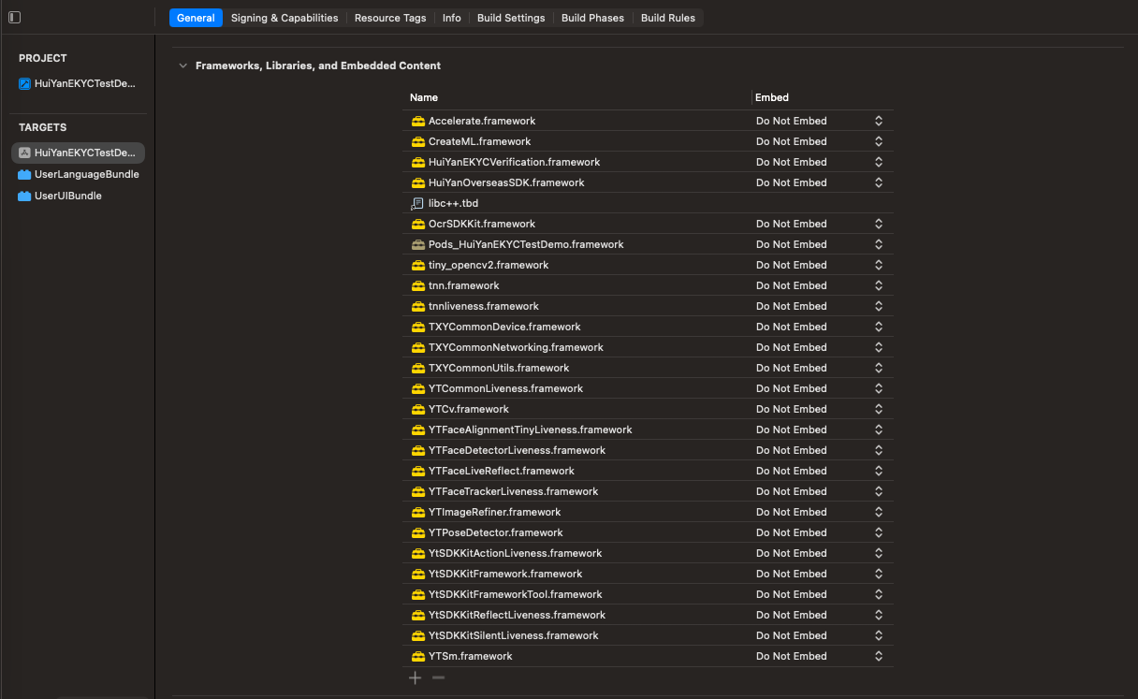Click the project file icon in sidebar
This screenshot has width=1138, height=699.
[24, 83]
